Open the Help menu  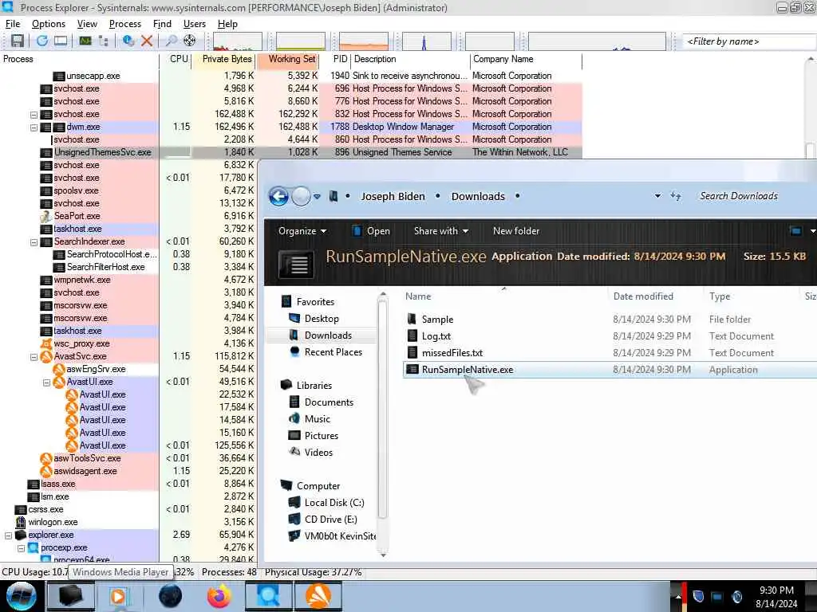(x=227, y=24)
